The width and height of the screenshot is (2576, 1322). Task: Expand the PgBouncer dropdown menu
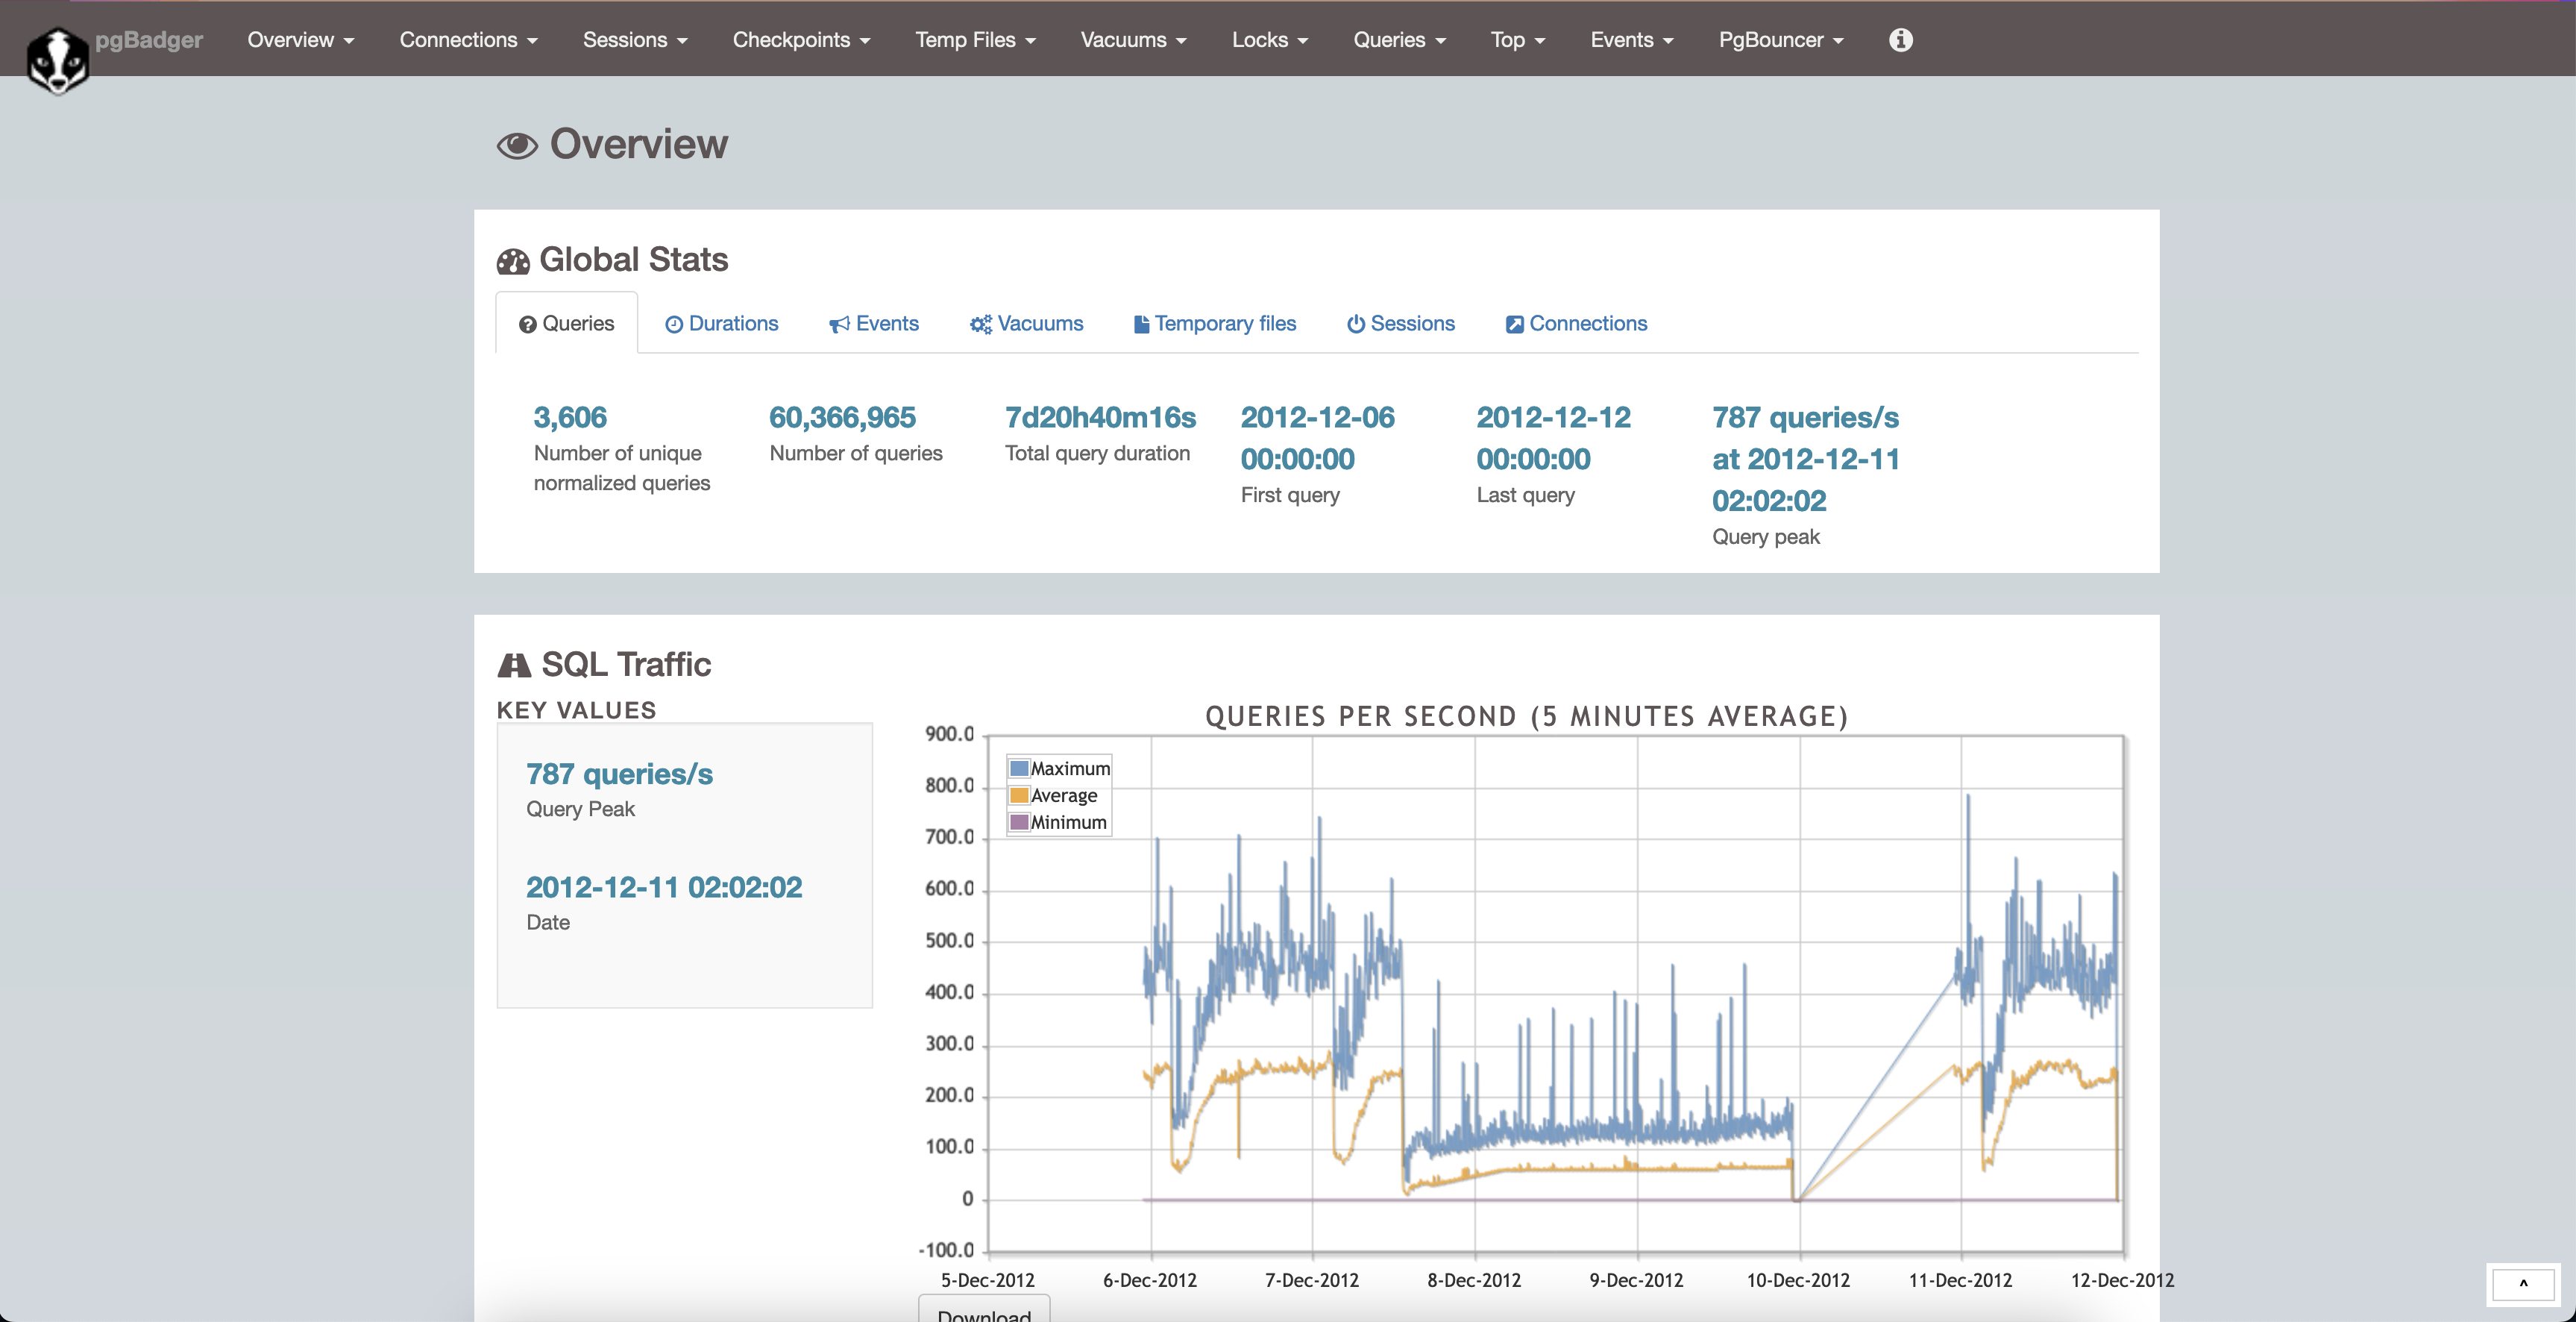(x=1780, y=40)
